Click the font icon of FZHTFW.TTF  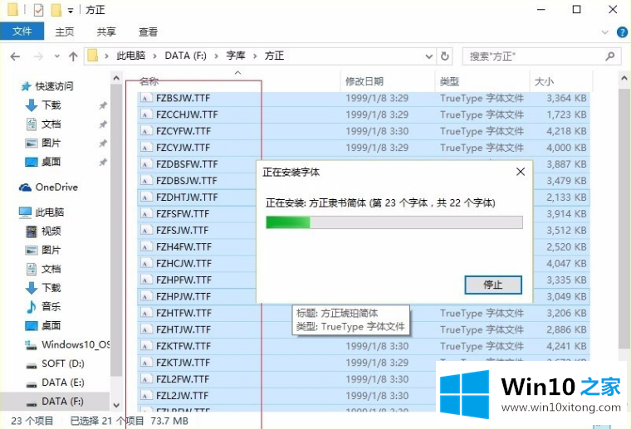(146, 313)
